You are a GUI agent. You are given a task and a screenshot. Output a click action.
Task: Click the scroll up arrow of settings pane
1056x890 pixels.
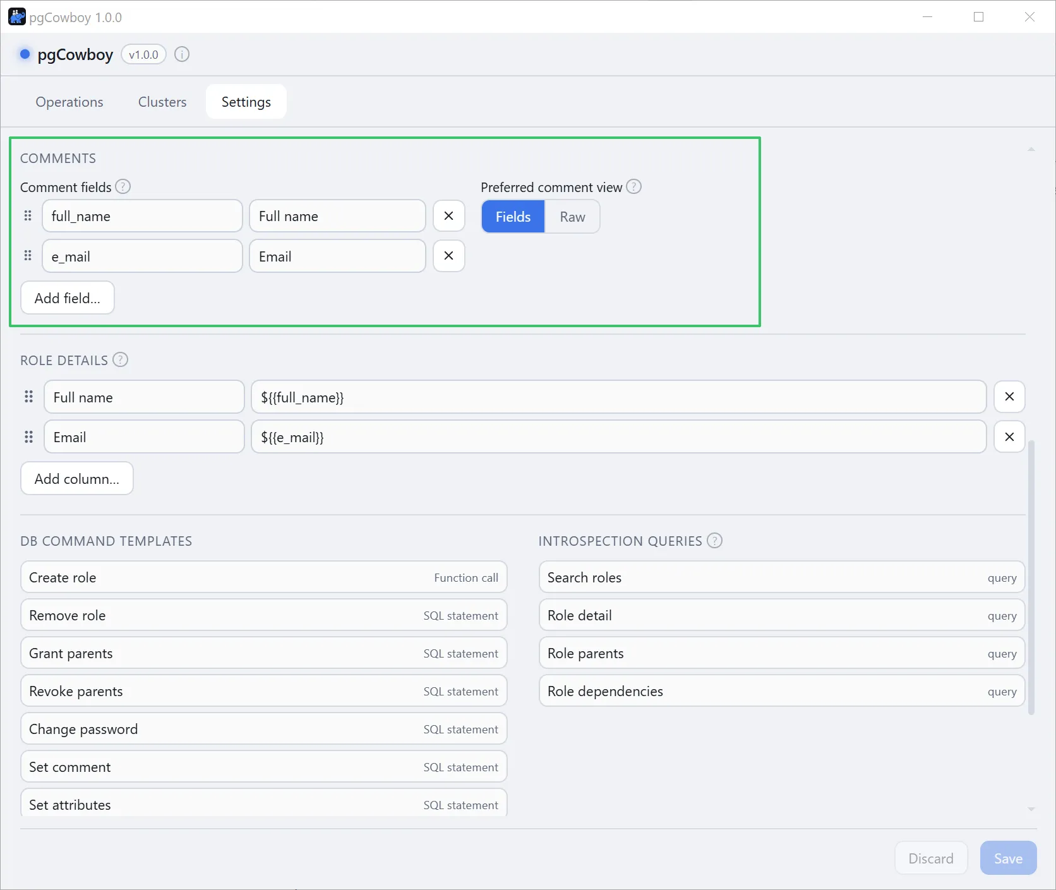(1031, 150)
